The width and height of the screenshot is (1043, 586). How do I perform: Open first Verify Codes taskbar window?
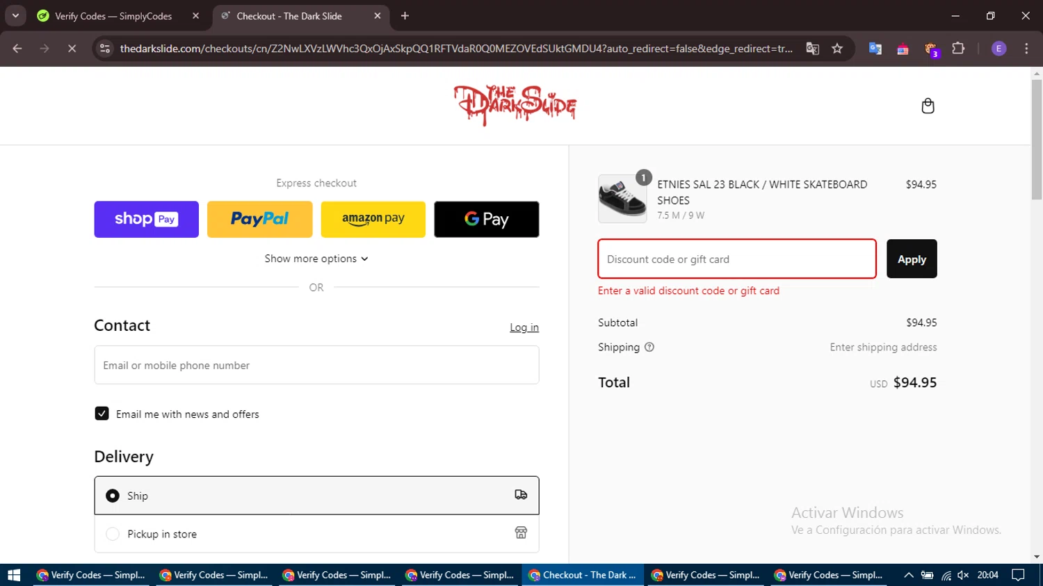(x=91, y=575)
